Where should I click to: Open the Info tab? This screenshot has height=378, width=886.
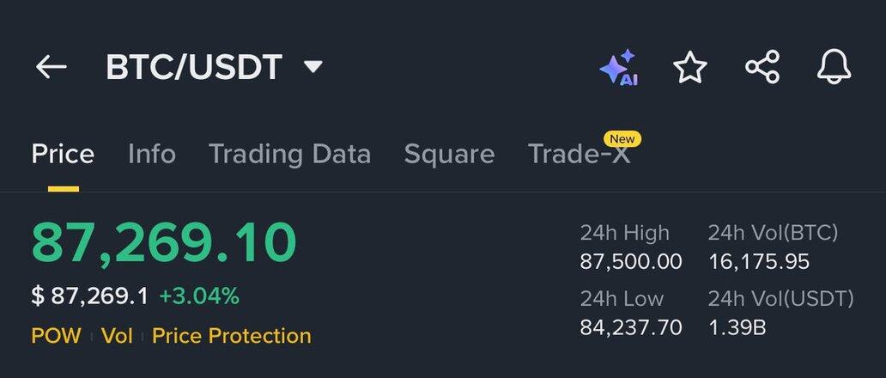152,154
